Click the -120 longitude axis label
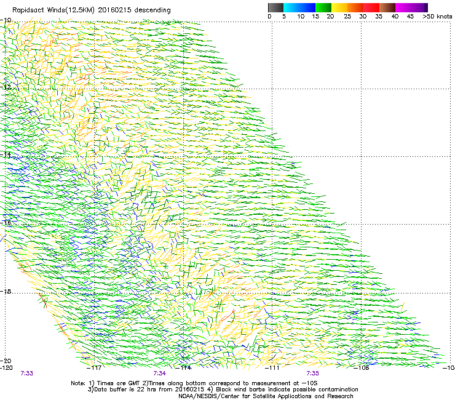The height and width of the screenshot is (400, 455). (x=6, y=367)
